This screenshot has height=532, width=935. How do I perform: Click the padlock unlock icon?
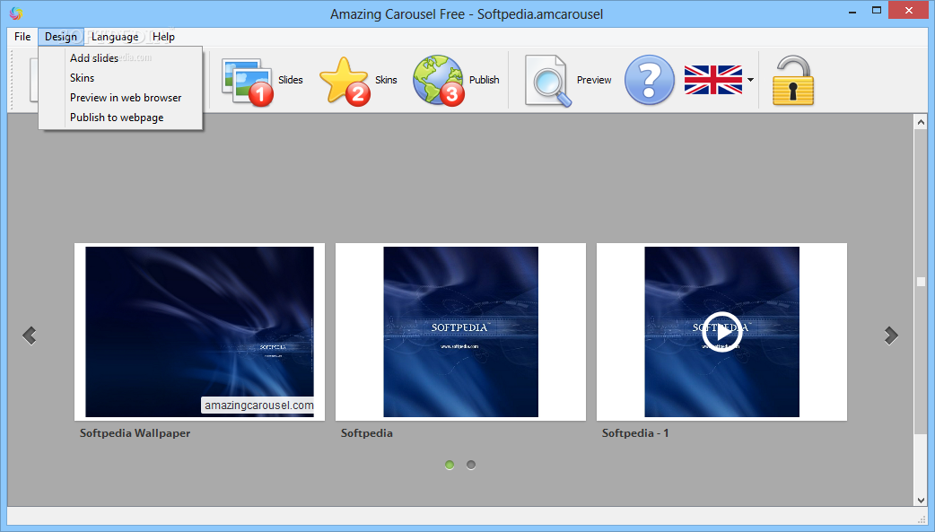(x=793, y=81)
